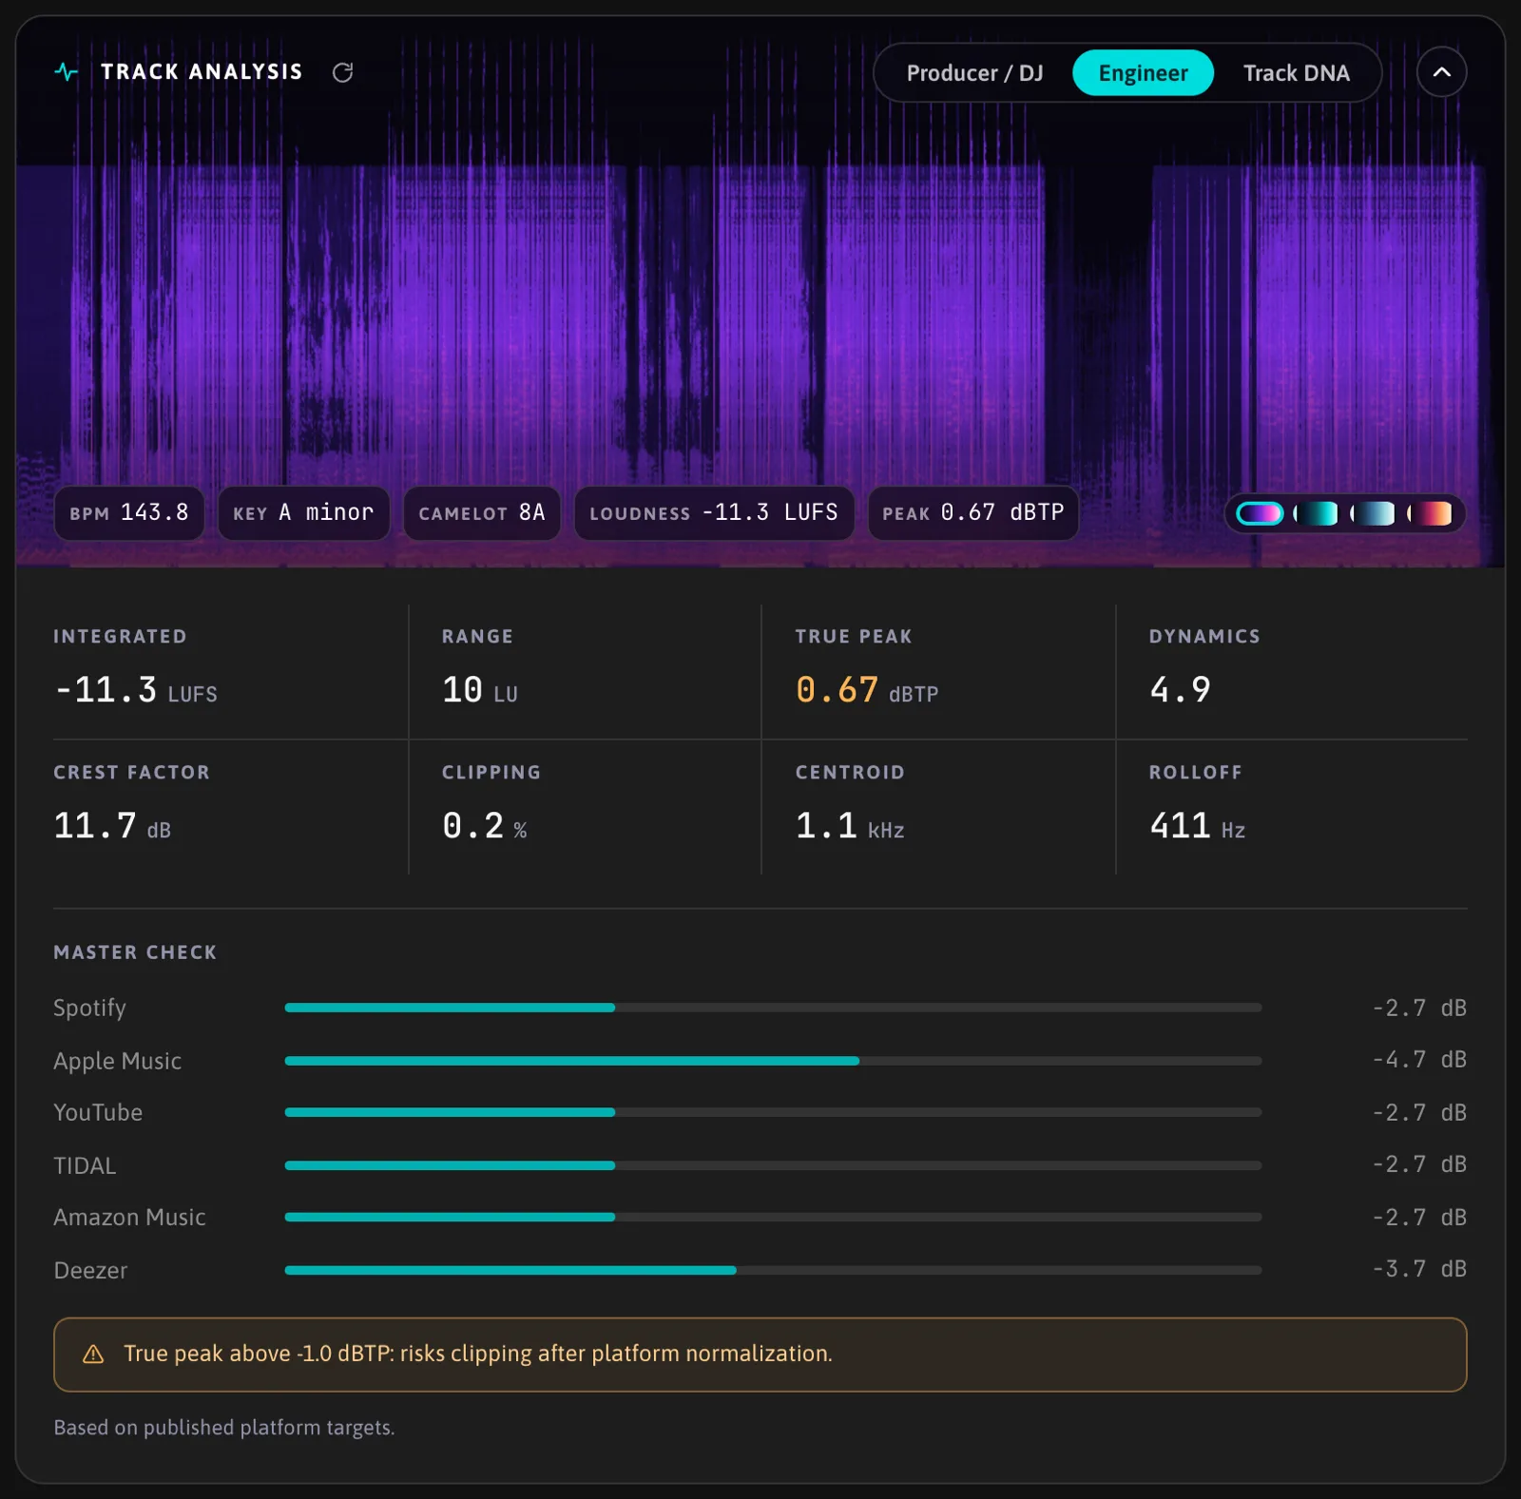Collapse the Track Analysis panel with chevron
Image resolution: width=1521 pixels, height=1499 pixels.
[1441, 72]
